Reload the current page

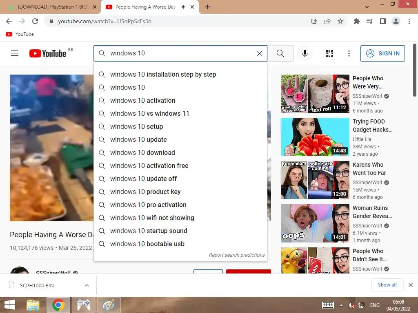pyautogui.click(x=35, y=21)
